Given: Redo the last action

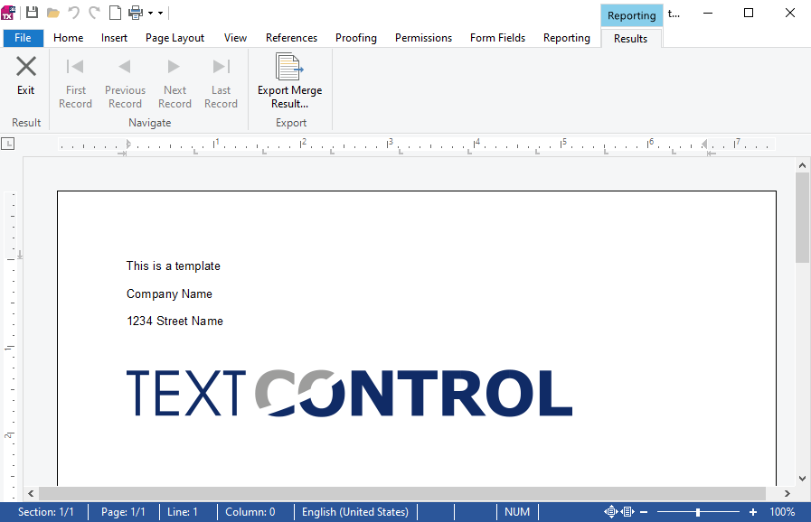Looking at the screenshot, I should (94, 13).
